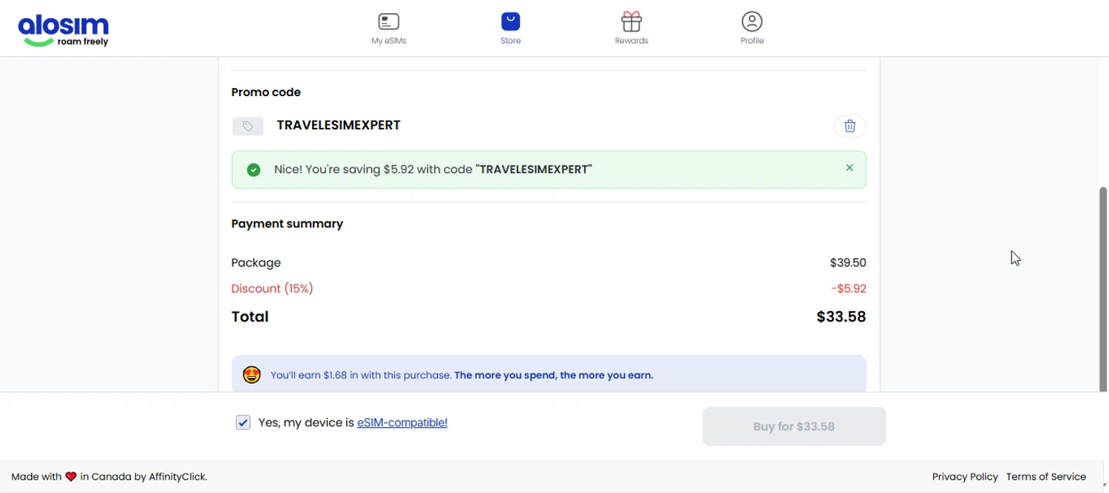This screenshot has height=493, width=1109.
Task: Dismiss the green savings notification
Action: coord(849,168)
